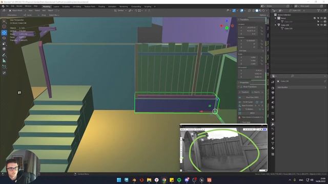Open the Material properties tab icon
Image resolution: width=328 pixels, height=184 pixels.
pyautogui.click(x=273, y=148)
